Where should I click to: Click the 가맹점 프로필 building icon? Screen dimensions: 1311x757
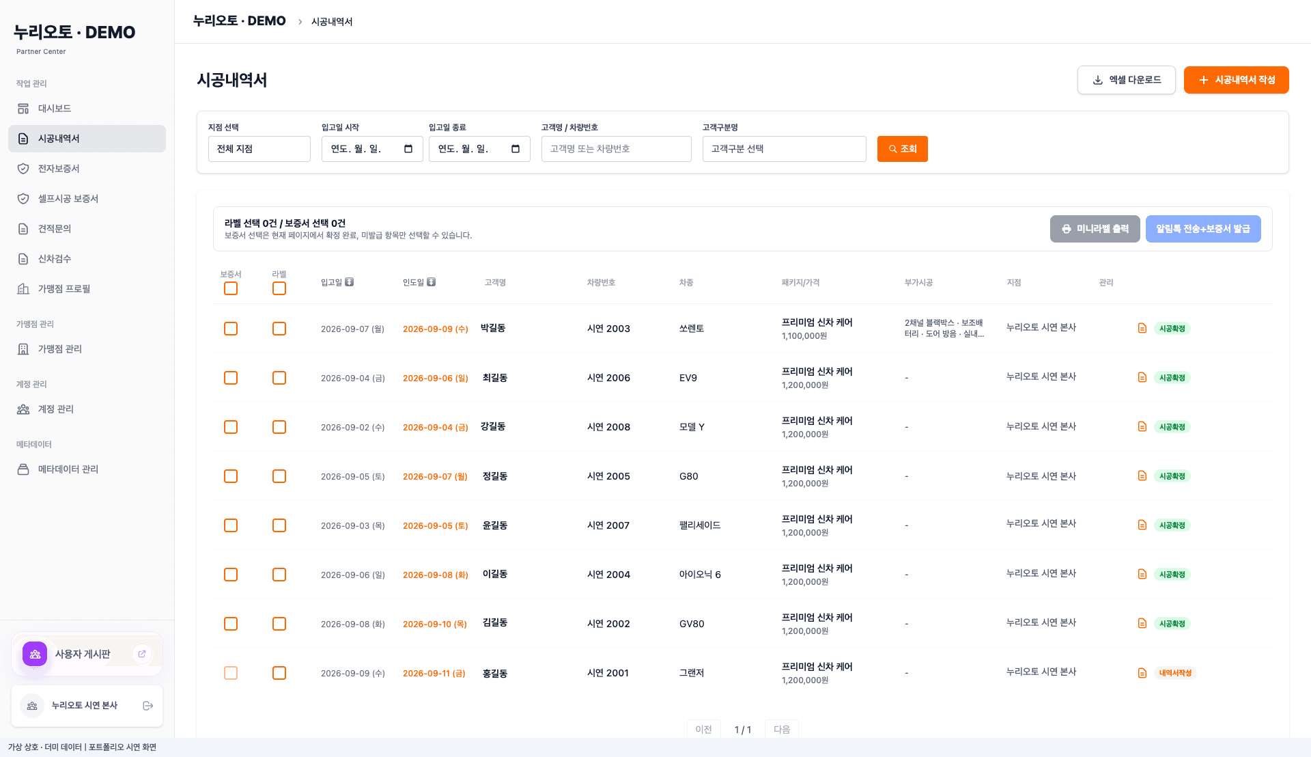(23, 289)
